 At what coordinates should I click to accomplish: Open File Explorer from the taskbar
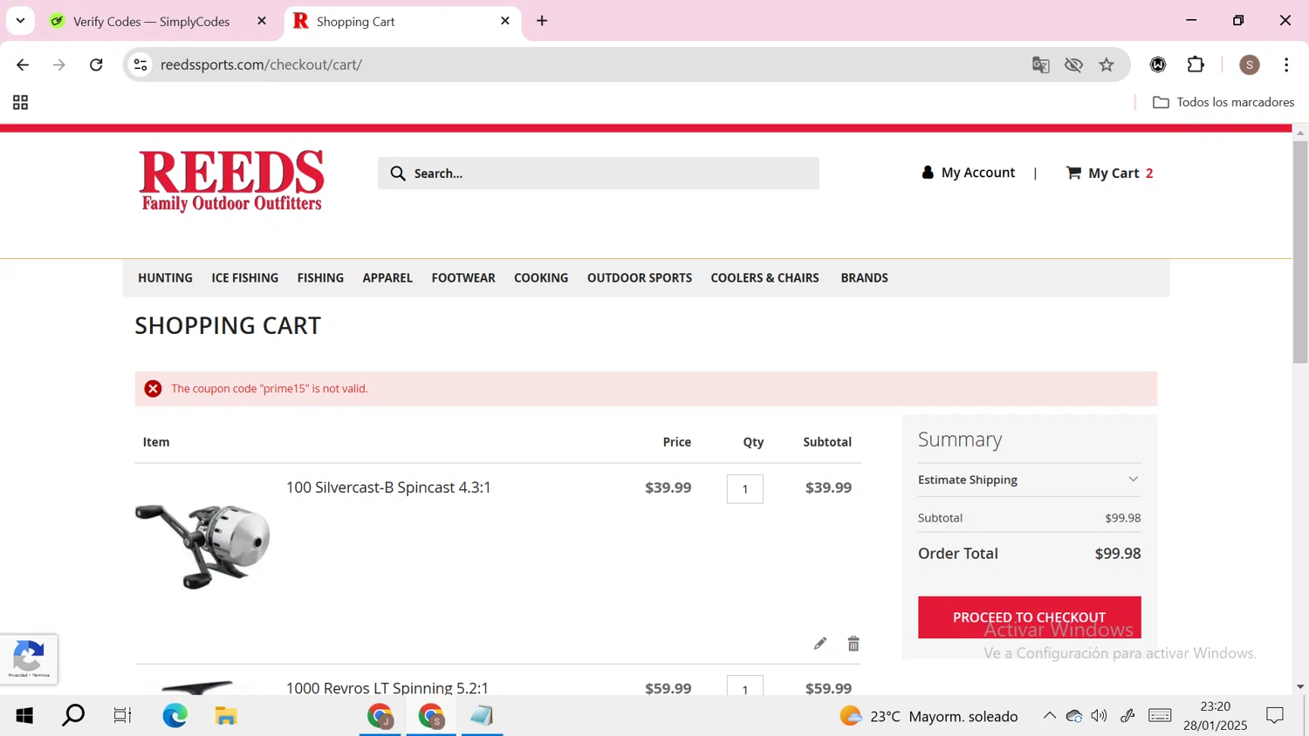point(226,716)
